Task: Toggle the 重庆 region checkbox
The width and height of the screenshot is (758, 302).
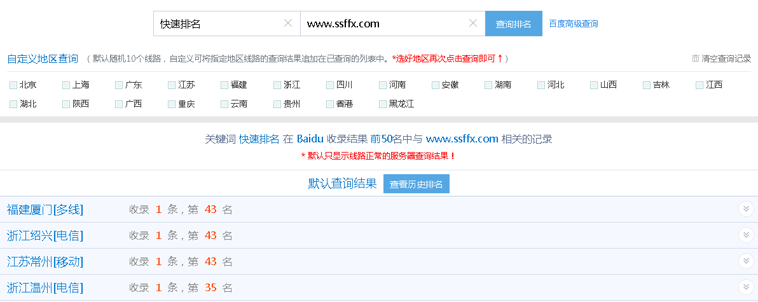Action: click(172, 104)
